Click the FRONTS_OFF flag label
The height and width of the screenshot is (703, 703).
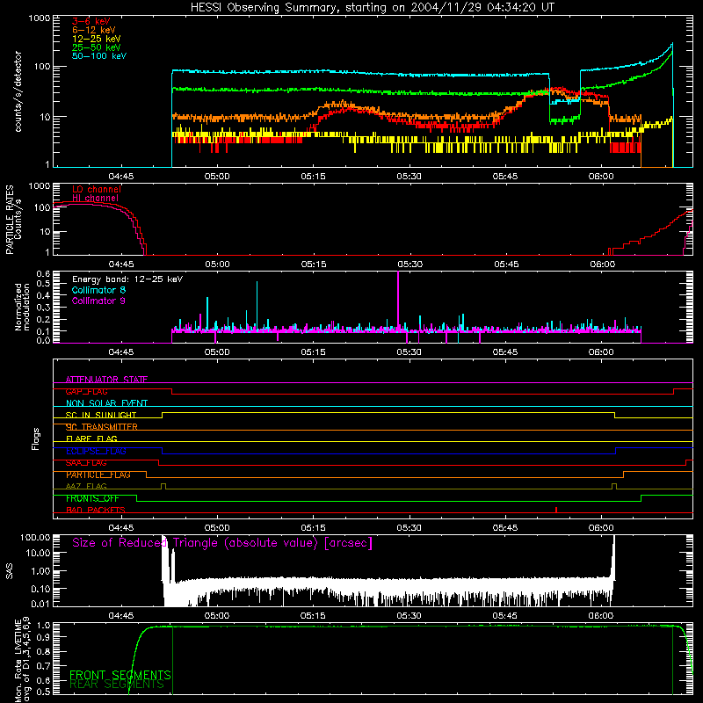[x=92, y=498]
